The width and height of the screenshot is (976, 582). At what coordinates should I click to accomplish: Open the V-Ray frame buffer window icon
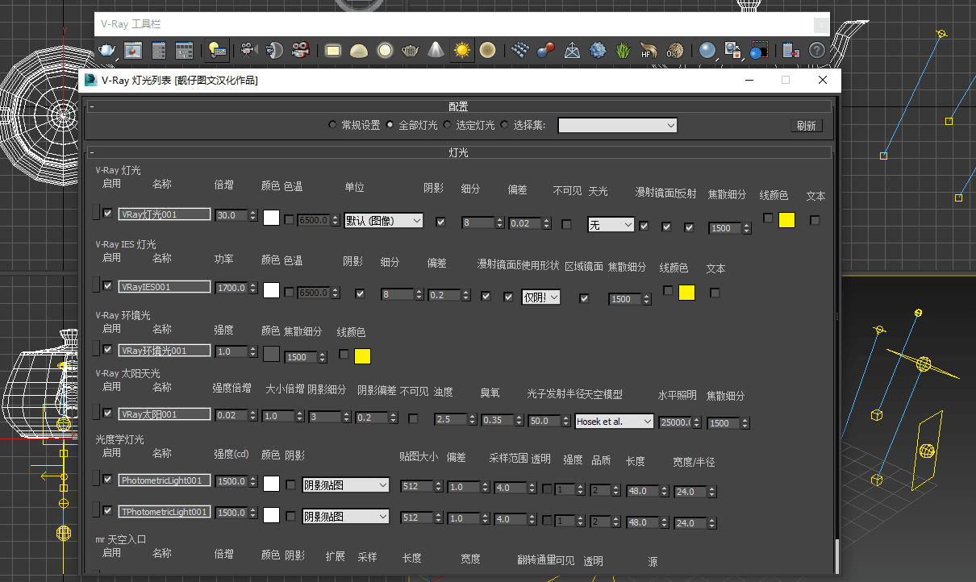point(133,51)
